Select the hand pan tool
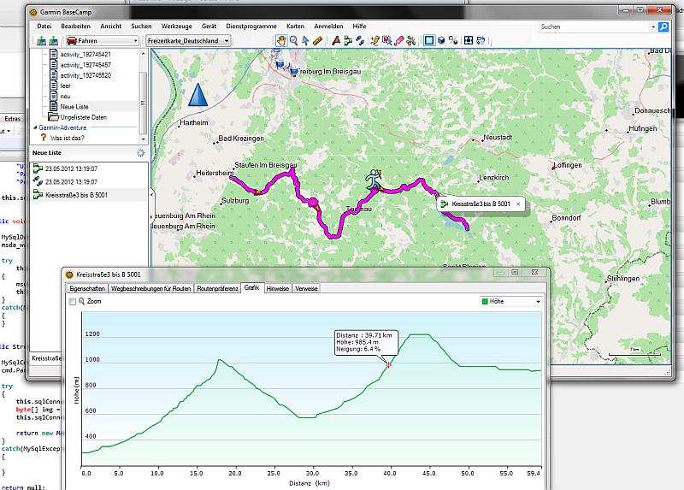684x490 pixels. 281,40
